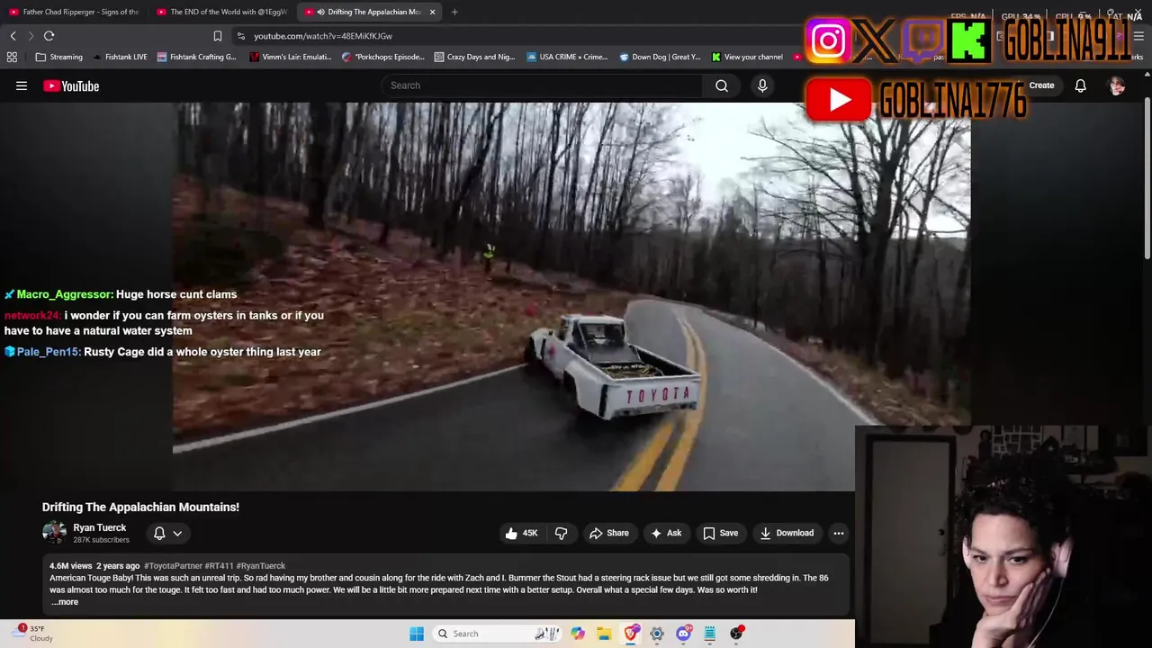Open File Explorer from taskbar
Screen dimensions: 1152x648
(604, 634)
